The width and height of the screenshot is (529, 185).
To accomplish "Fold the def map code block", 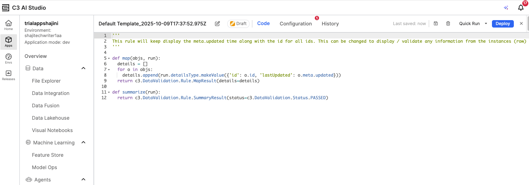I will coord(109,58).
